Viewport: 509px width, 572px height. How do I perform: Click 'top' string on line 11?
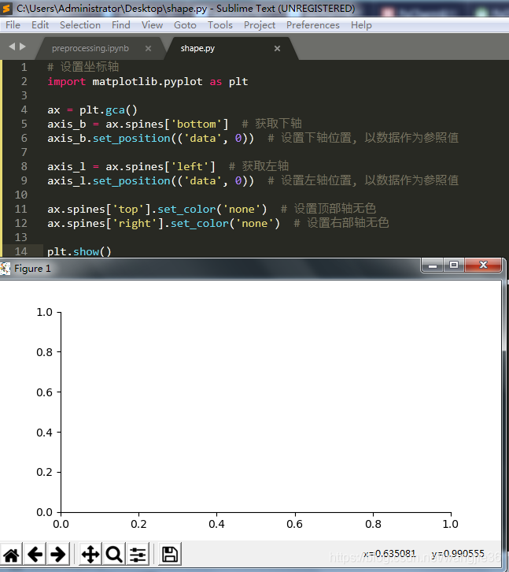(128, 210)
